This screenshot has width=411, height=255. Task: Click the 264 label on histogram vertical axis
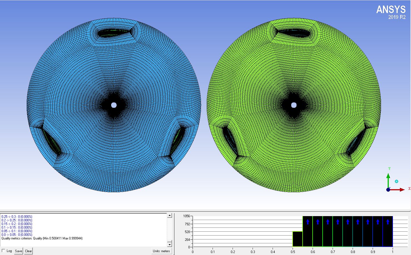[x=187, y=239]
